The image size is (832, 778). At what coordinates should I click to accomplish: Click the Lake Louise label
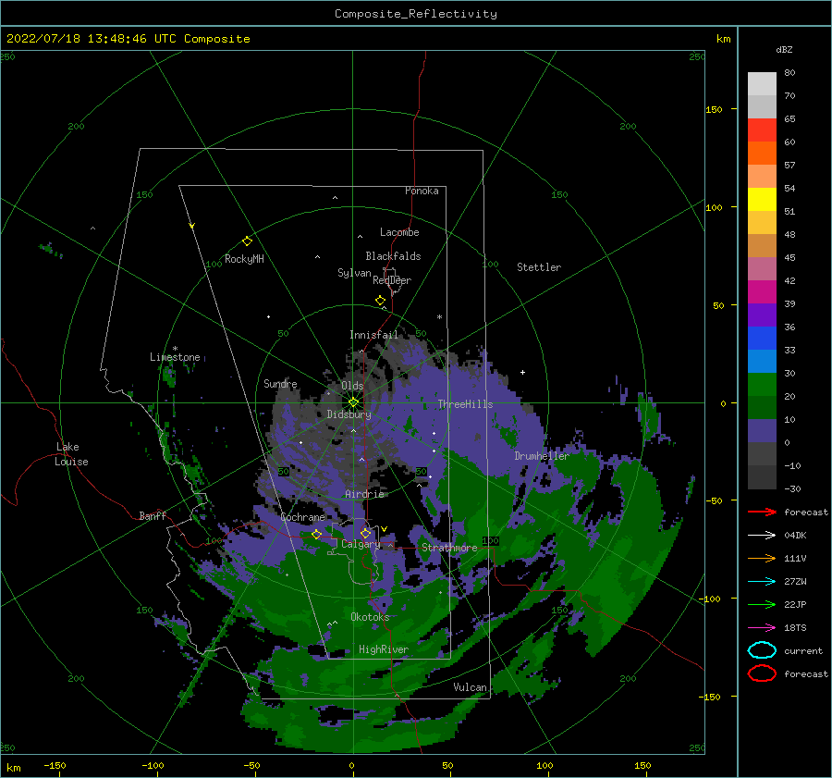coord(71,454)
